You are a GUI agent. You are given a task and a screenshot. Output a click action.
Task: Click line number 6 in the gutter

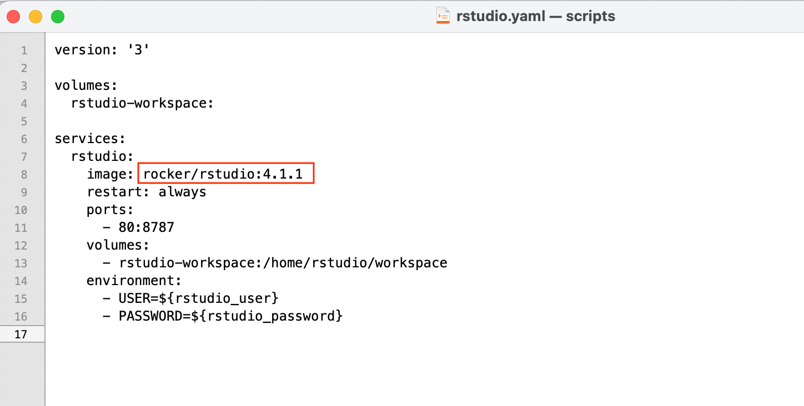(24, 139)
